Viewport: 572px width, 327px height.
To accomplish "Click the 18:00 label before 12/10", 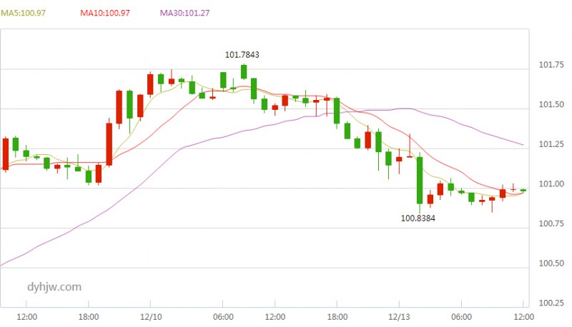I will click(x=87, y=316).
